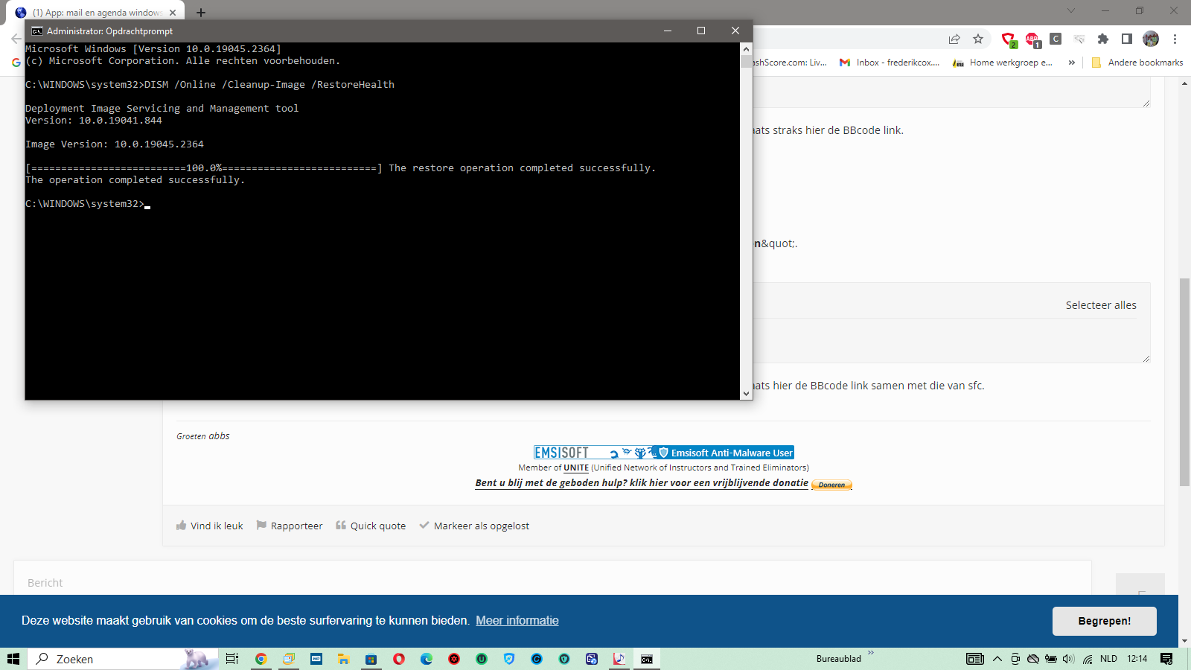
Task: Click the NLD language indicator
Action: [x=1108, y=659]
